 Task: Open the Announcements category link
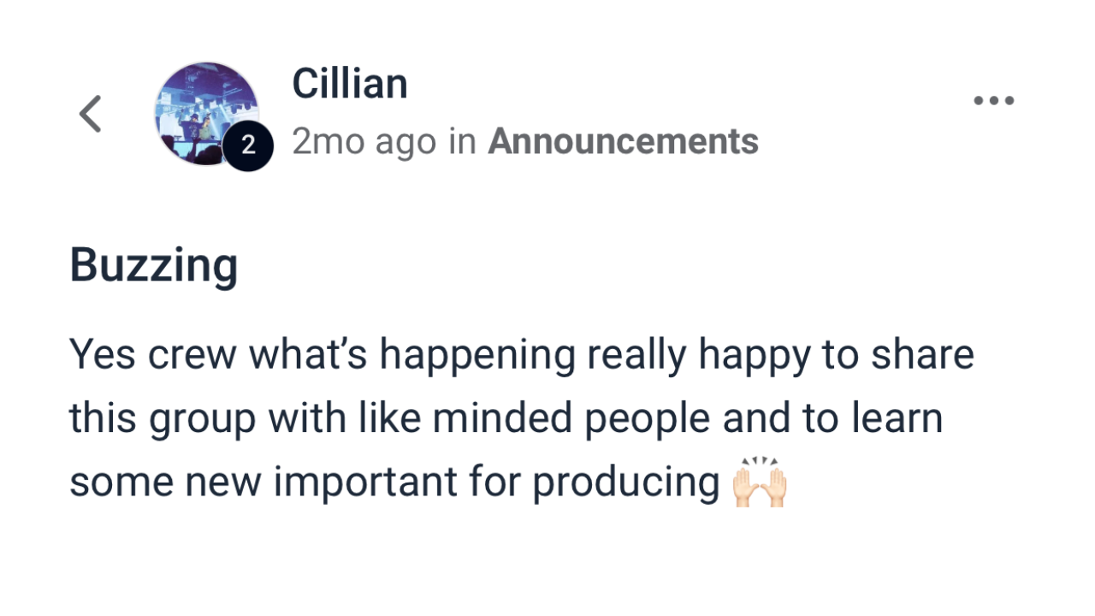point(623,141)
